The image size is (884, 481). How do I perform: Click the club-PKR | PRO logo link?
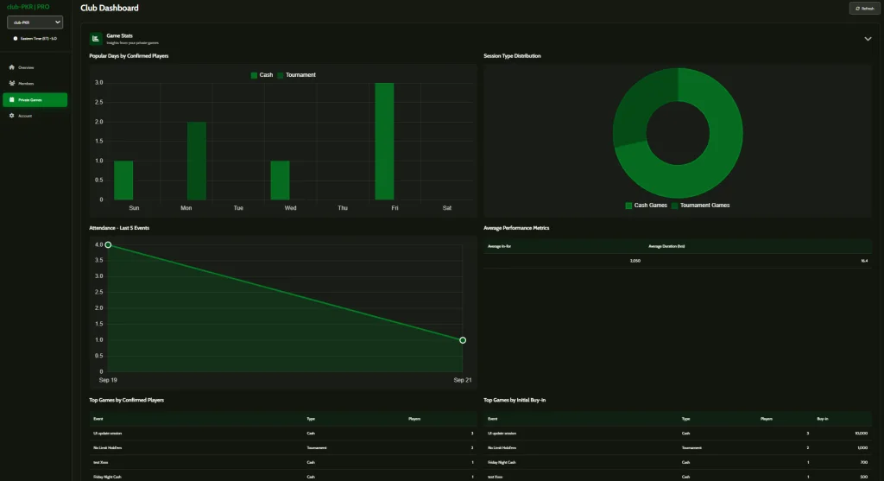pyautogui.click(x=28, y=7)
